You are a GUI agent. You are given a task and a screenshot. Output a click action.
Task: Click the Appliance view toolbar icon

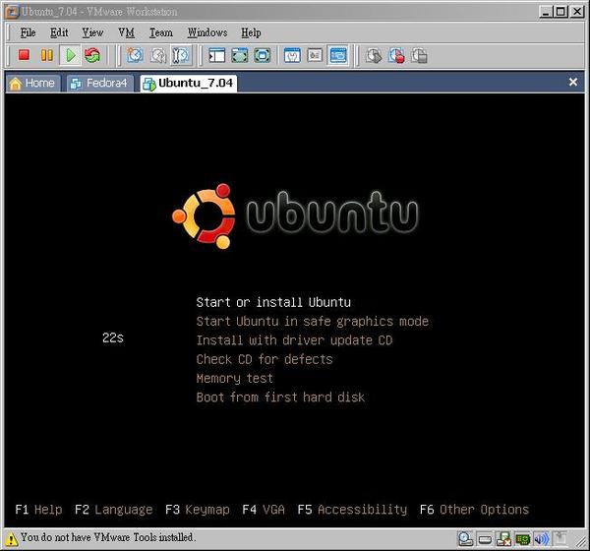(315, 56)
